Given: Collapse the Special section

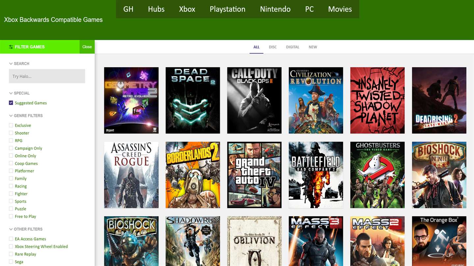Looking at the screenshot, I should click(x=11, y=93).
